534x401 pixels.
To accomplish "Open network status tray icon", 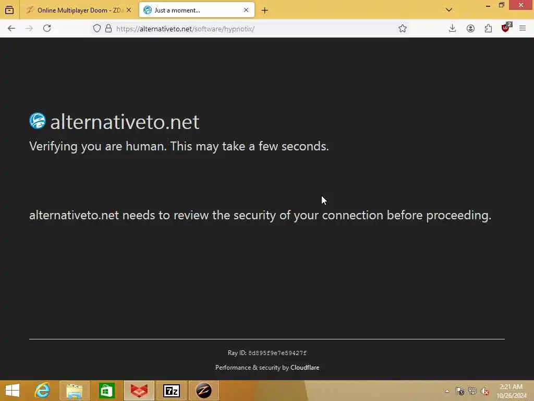I will tap(472, 391).
